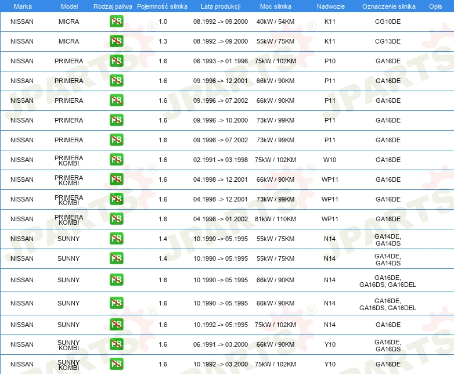This screenshot has height=374, width=454.
Task: Click the petrol fuel icon in MICRA 1.3 row
Action: click(x=116, y=41)
